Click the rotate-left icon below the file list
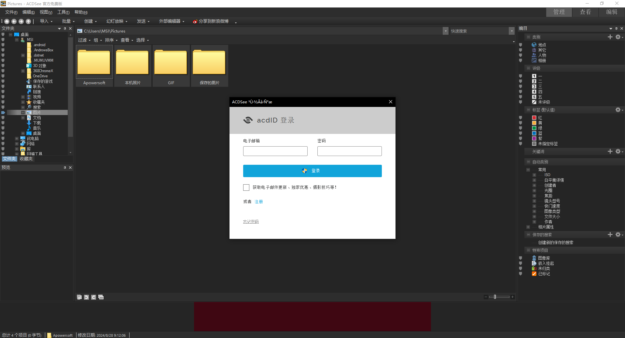This screenshot has height=338, width=625. [x=86, y=297]
